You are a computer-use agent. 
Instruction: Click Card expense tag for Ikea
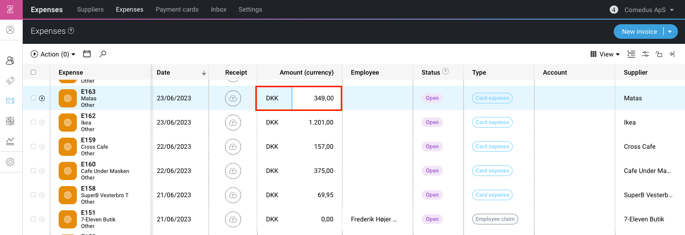492,123
